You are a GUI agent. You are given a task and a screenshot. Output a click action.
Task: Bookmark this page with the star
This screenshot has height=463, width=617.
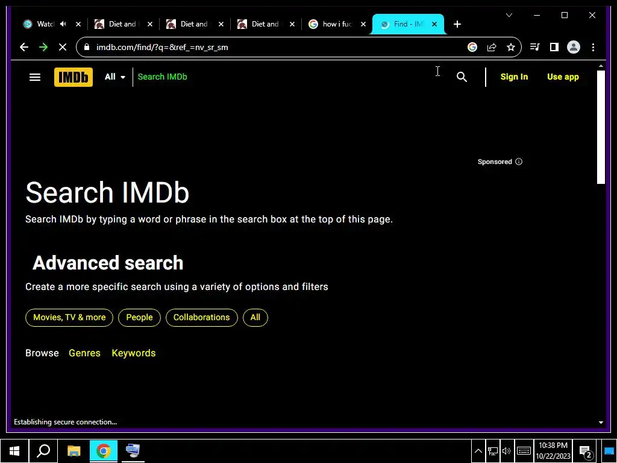(511, 47)
